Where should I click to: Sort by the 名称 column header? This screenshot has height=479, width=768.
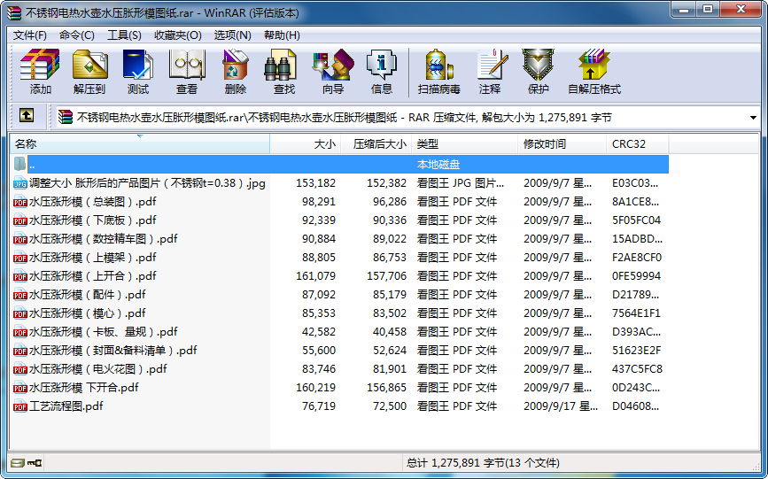[140, 144]
